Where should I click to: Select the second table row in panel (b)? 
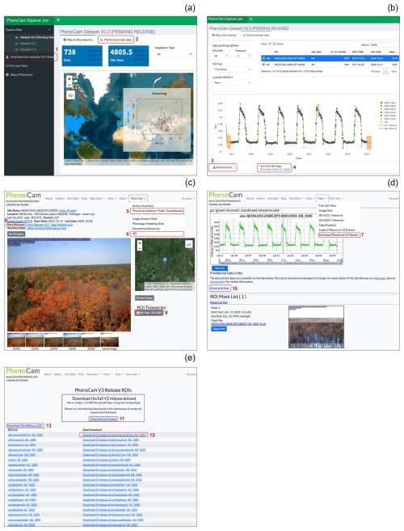(329, 64)
